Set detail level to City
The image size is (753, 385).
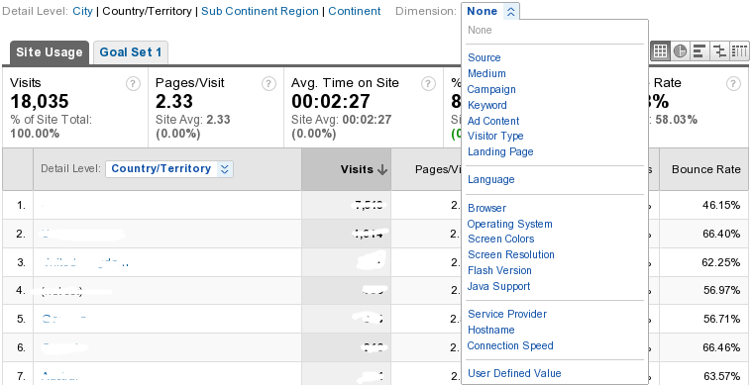pos(82,11)
